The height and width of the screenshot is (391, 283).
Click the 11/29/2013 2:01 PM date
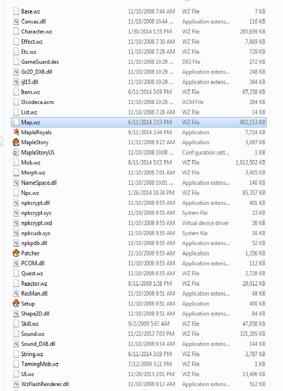point(151,374)
